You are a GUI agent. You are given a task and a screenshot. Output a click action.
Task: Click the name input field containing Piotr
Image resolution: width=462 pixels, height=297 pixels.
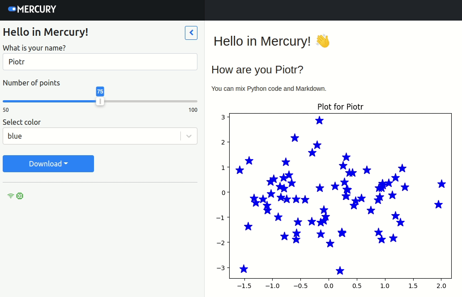pos(100,61)
